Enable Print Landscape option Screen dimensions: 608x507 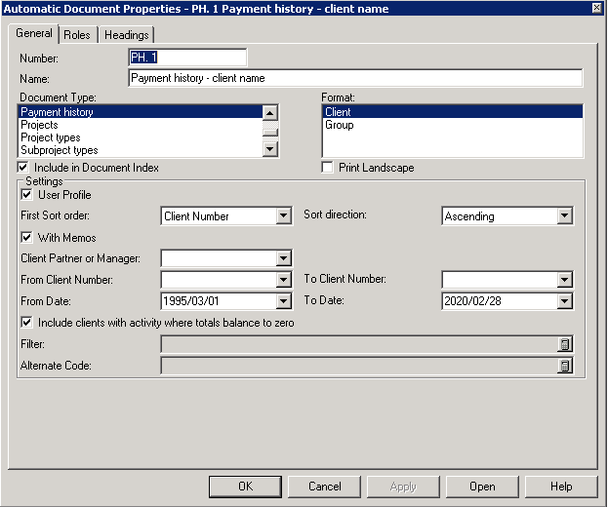(328, 168)
